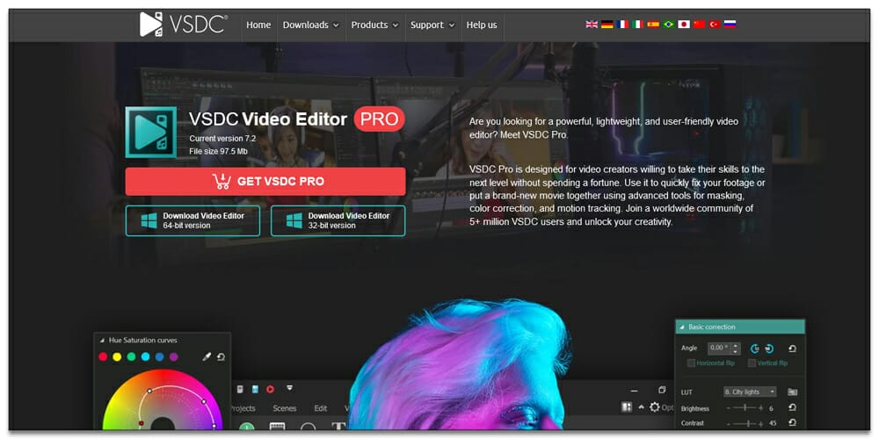Click the Angle value input field
879x439 pixels.
pyautogui.click(x=719, y=349)
